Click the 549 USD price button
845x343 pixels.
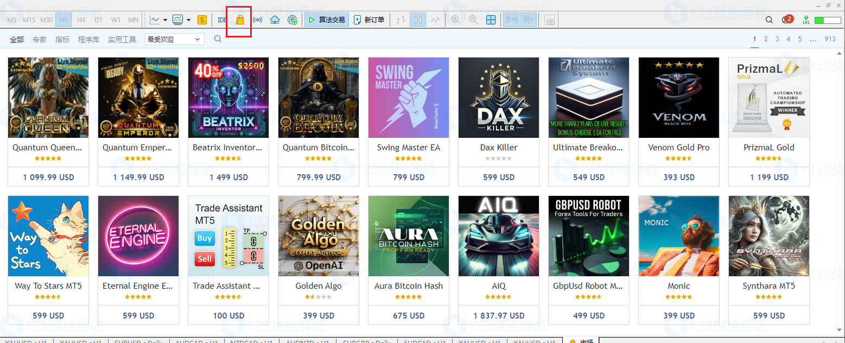(589, 177)
